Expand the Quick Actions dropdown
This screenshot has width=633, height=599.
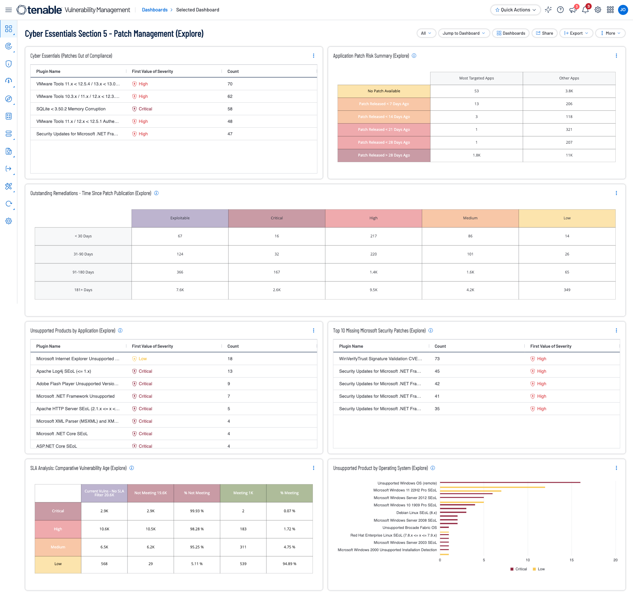515,10
